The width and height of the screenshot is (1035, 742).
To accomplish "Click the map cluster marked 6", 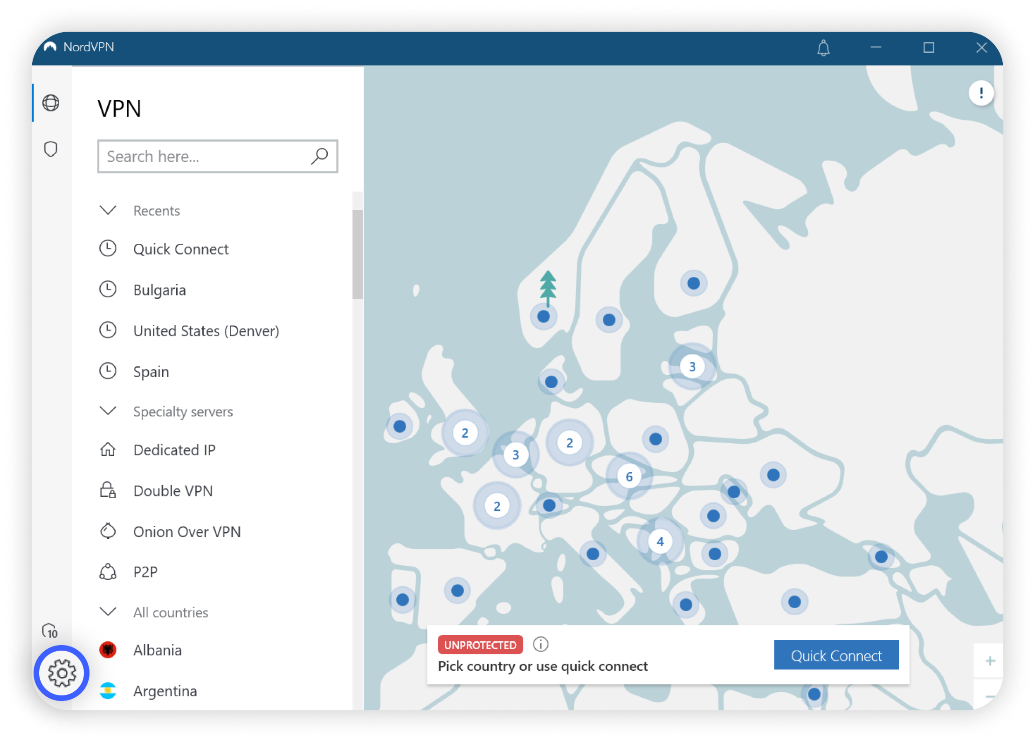I will tap(629, 476).
